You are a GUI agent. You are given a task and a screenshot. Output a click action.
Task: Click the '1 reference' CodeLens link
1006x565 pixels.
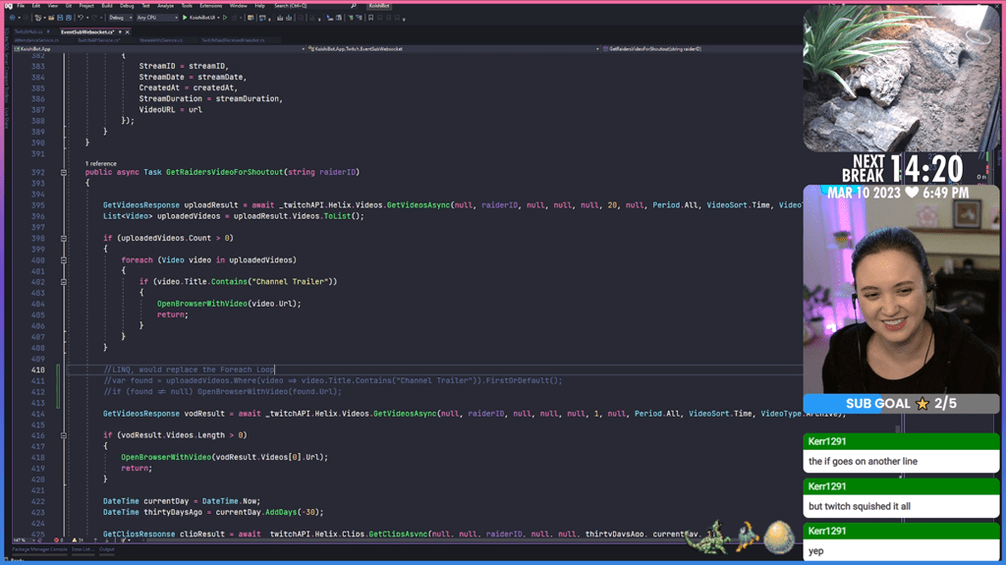point(101,164)
